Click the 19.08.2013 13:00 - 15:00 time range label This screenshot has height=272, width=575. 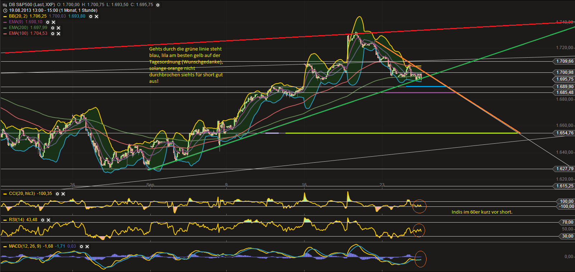pyautogui.click(x=53, y=10)
